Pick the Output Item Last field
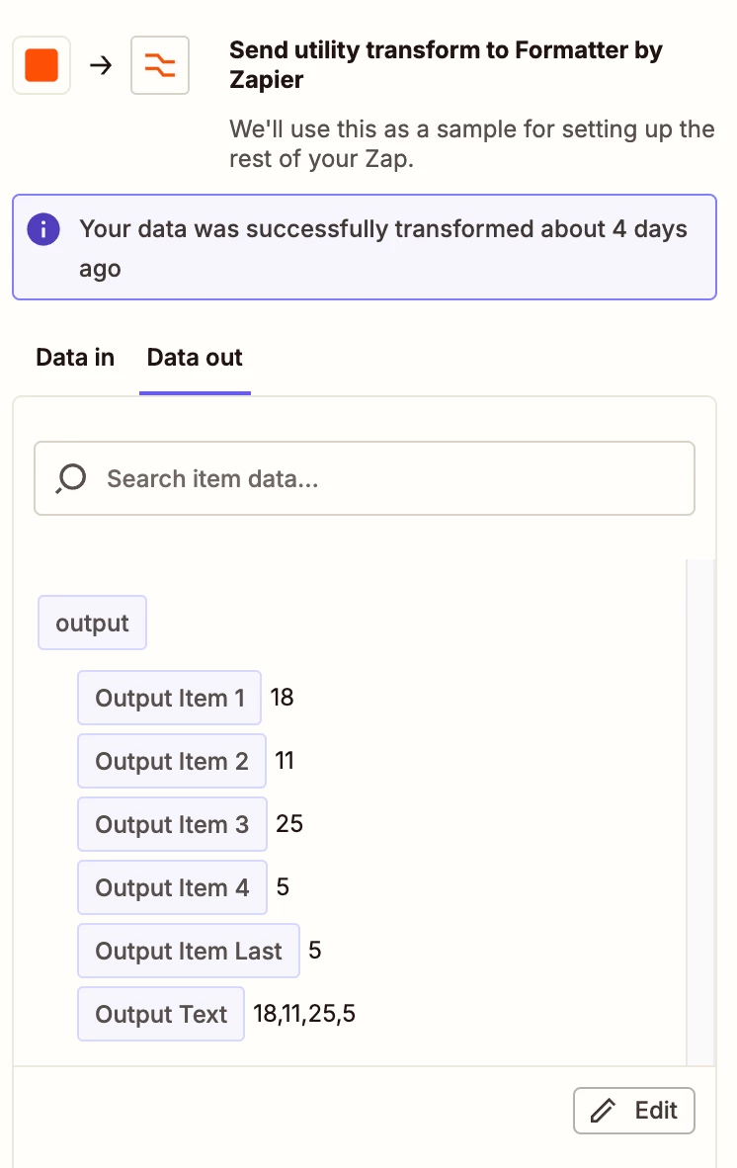This screenshot has width=737, height=1168. coord(188,951)
